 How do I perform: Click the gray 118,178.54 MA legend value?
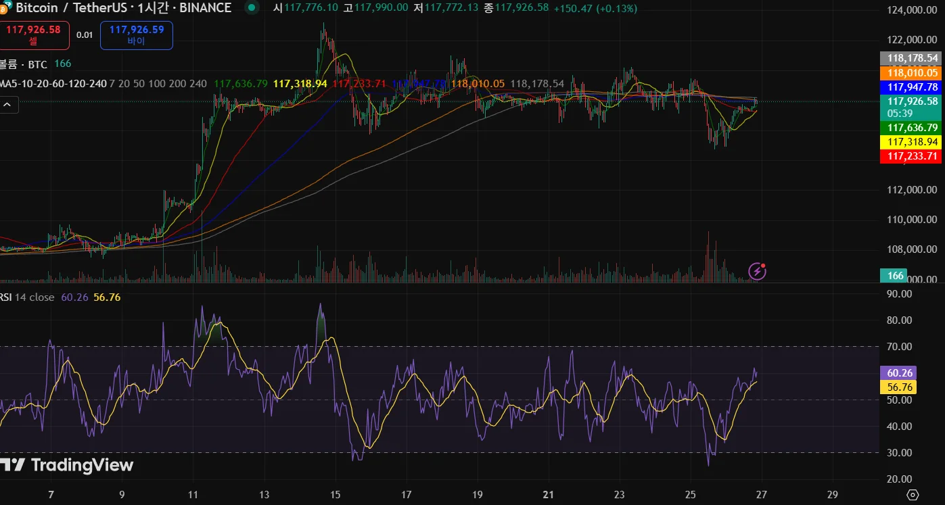(x=537, y=84)
